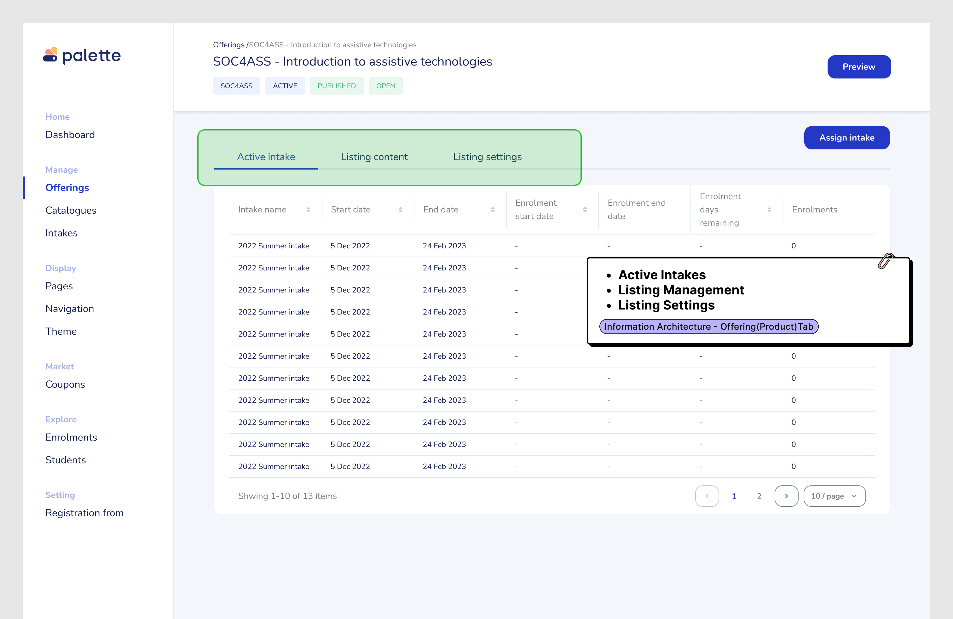Click the OPEN status tag
The image size is (953, 619).
[x=386, y=86]
